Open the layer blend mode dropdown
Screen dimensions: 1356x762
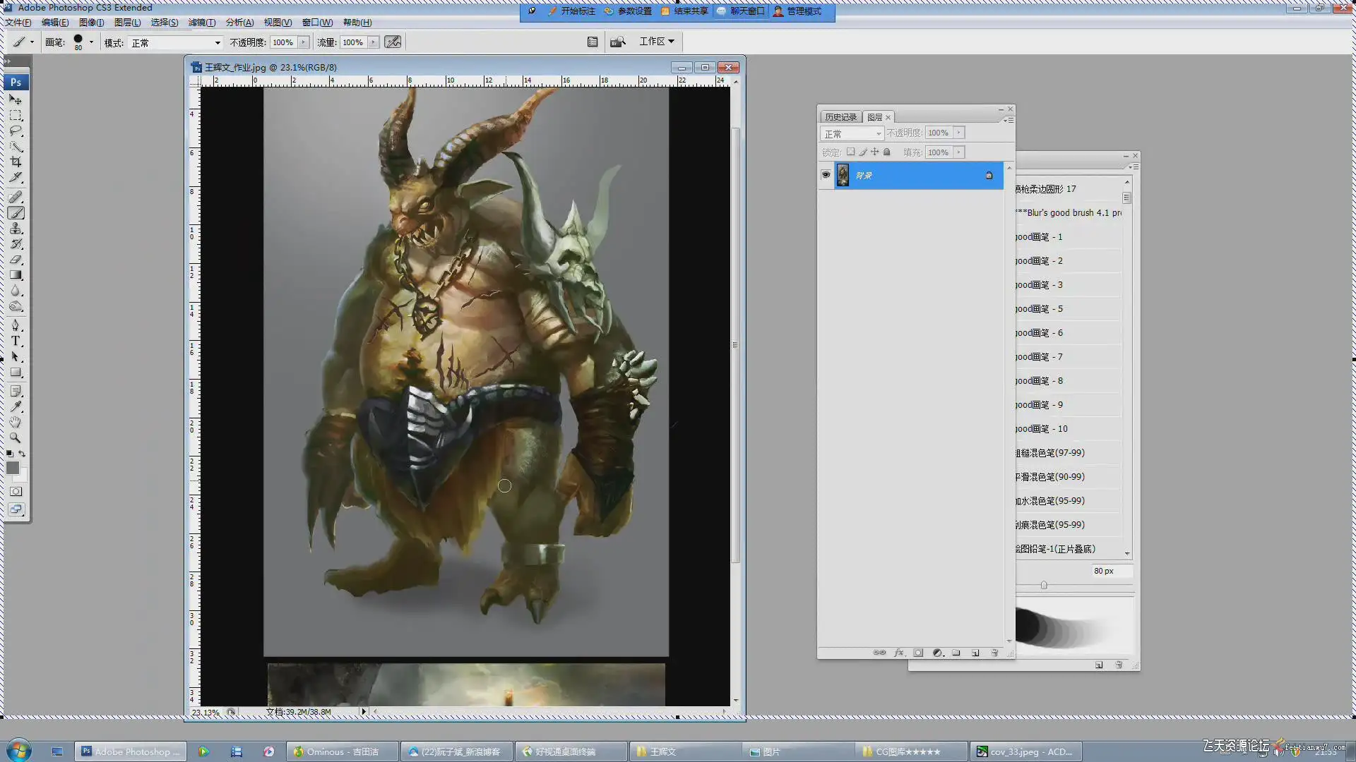(852, 133)
